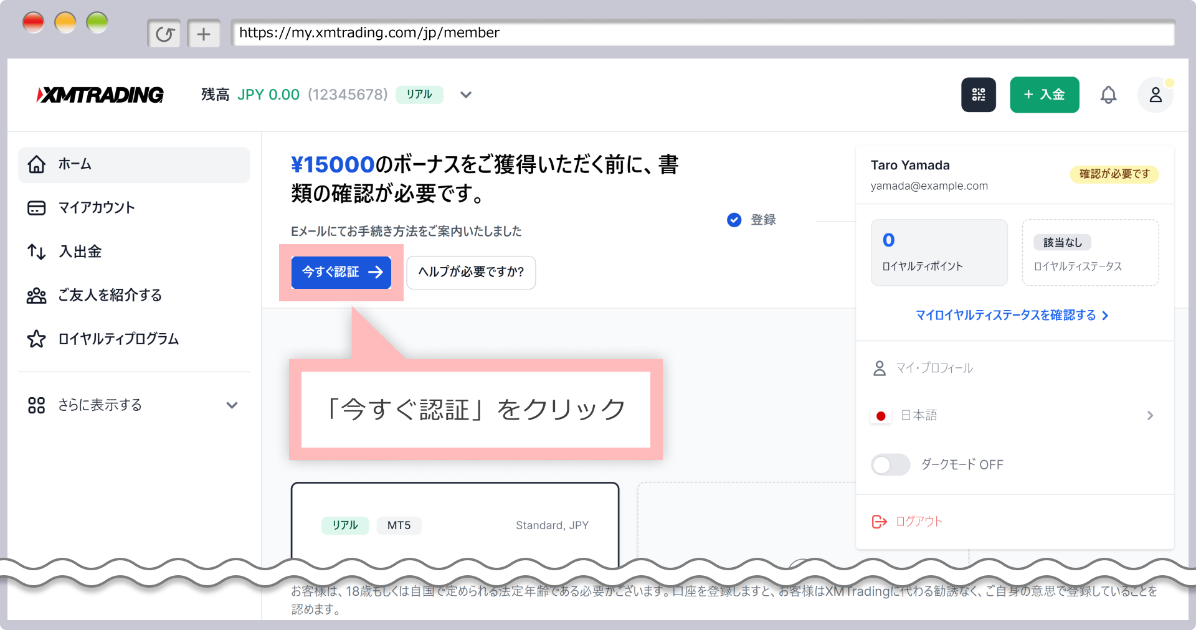1196x630 pixels.
Task: Open the QR code scanner icon
Action: 979,95
